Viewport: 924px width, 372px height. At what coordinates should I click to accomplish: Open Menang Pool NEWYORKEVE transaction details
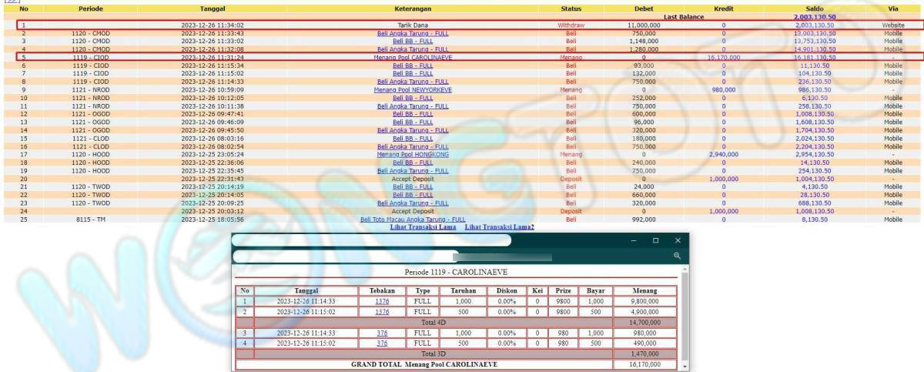413,89
